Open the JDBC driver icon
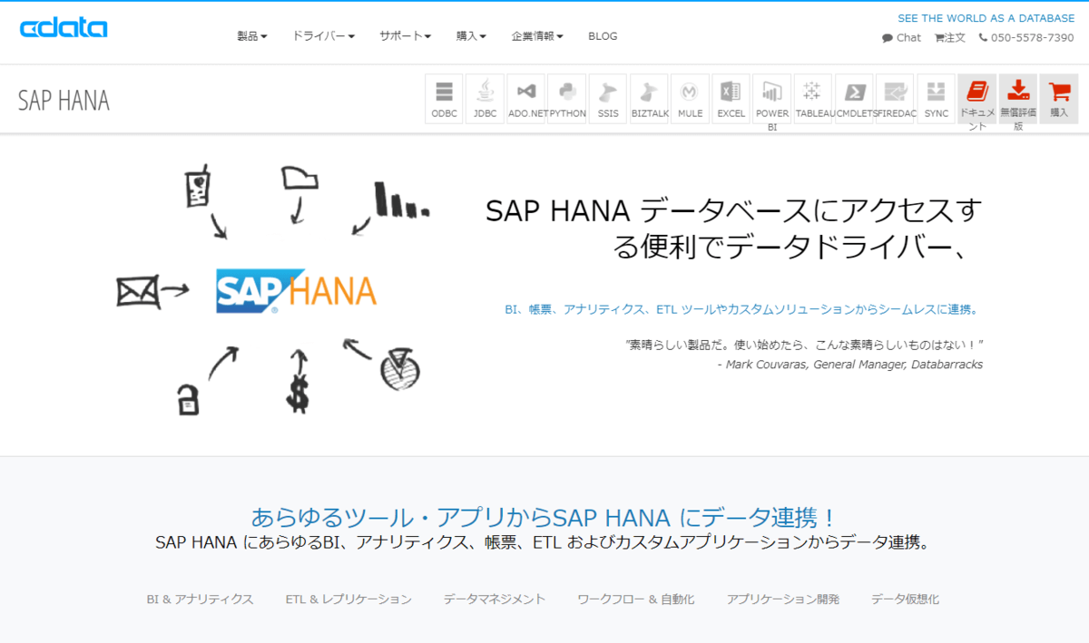 tap(485, 99)
